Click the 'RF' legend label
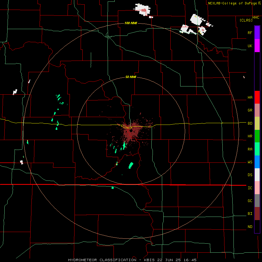Screen dimensions: 262x262 (x=250, y=33)
